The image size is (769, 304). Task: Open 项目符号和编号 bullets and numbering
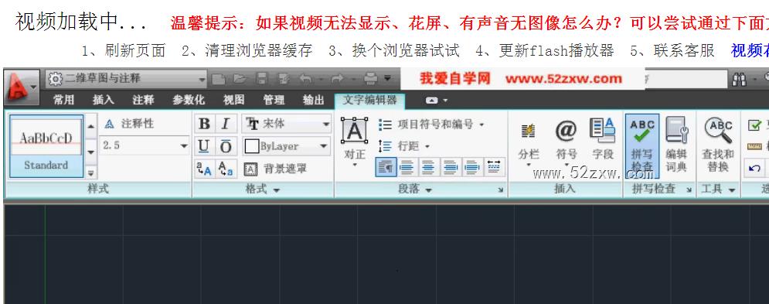pyautogui.click(x=431, y=125)
